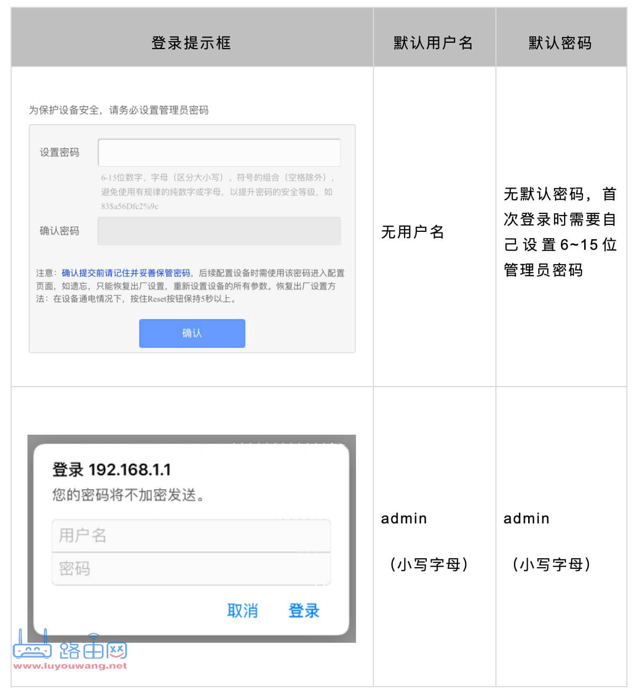
Task: Click the router icon in the watermark logo
Action: (33, 651)
